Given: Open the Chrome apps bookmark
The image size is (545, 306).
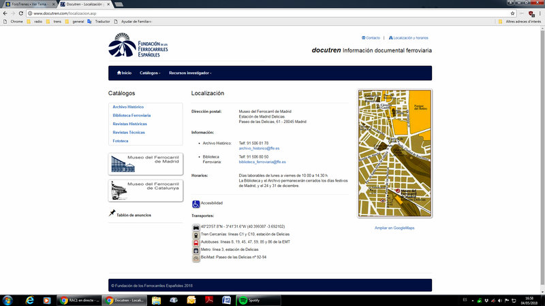Looking at the screenshot, I should [13, 22].
